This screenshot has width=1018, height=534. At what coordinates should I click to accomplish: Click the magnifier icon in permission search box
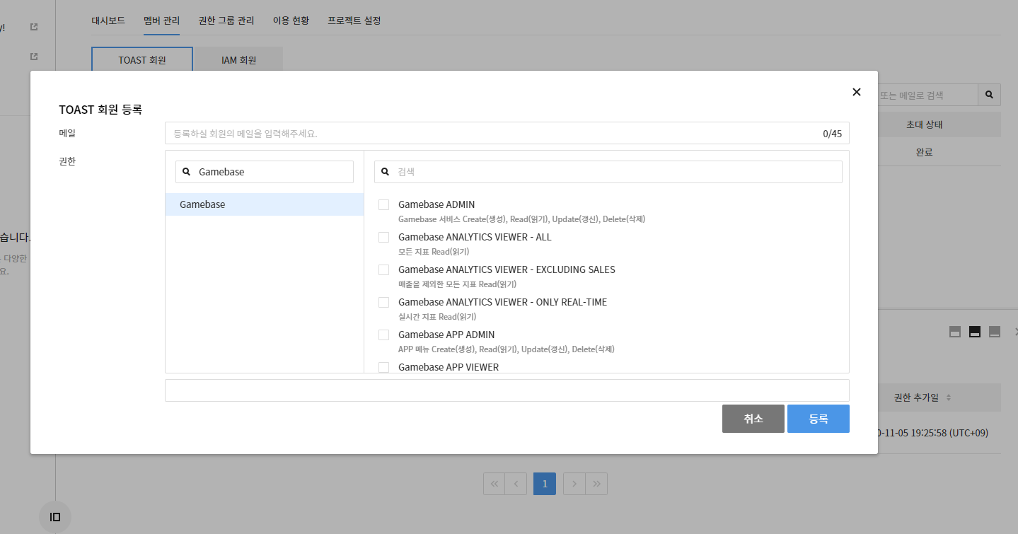click(x=386, y=172)
